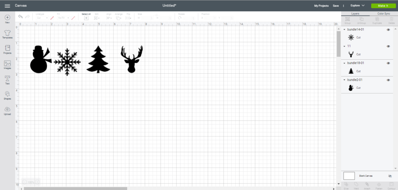Open the Templates panel
This screenshot has width=398, height=190.
click(7, 34)
